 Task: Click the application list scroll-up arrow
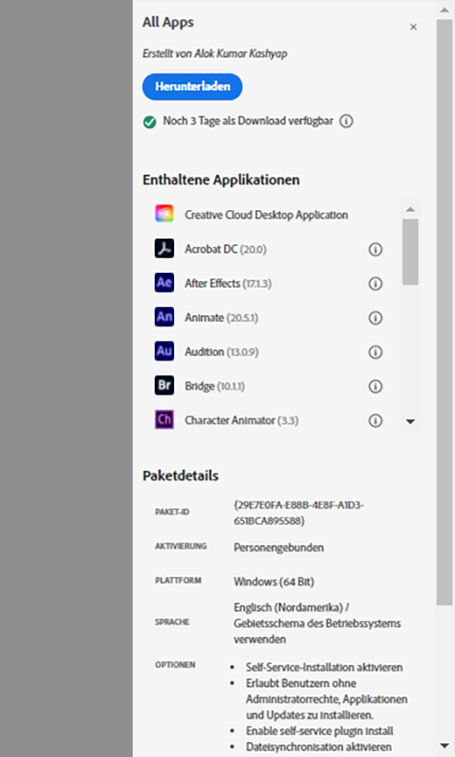click(410, 209)
